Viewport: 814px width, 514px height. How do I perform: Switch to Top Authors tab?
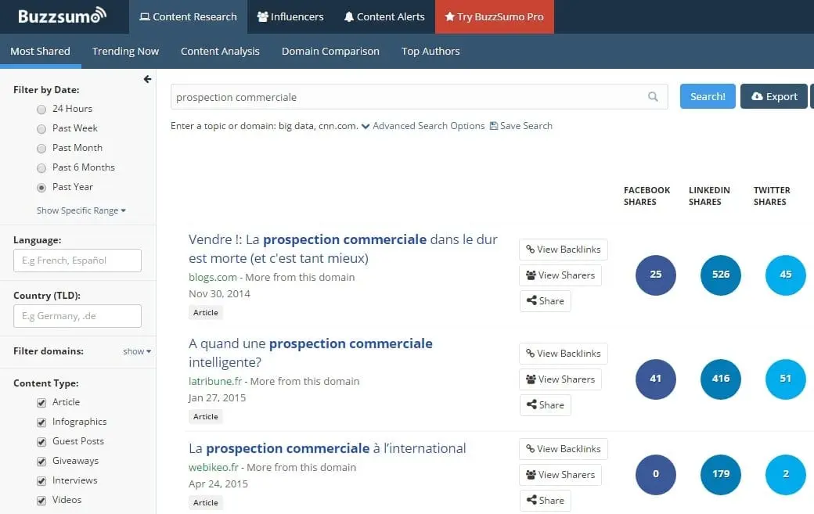[x=430, y=51]
